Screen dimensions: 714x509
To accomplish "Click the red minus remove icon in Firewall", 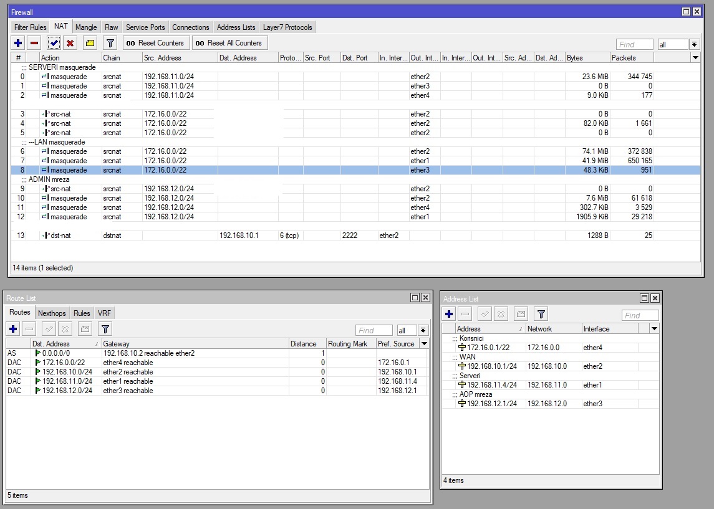I will (34, 43).
